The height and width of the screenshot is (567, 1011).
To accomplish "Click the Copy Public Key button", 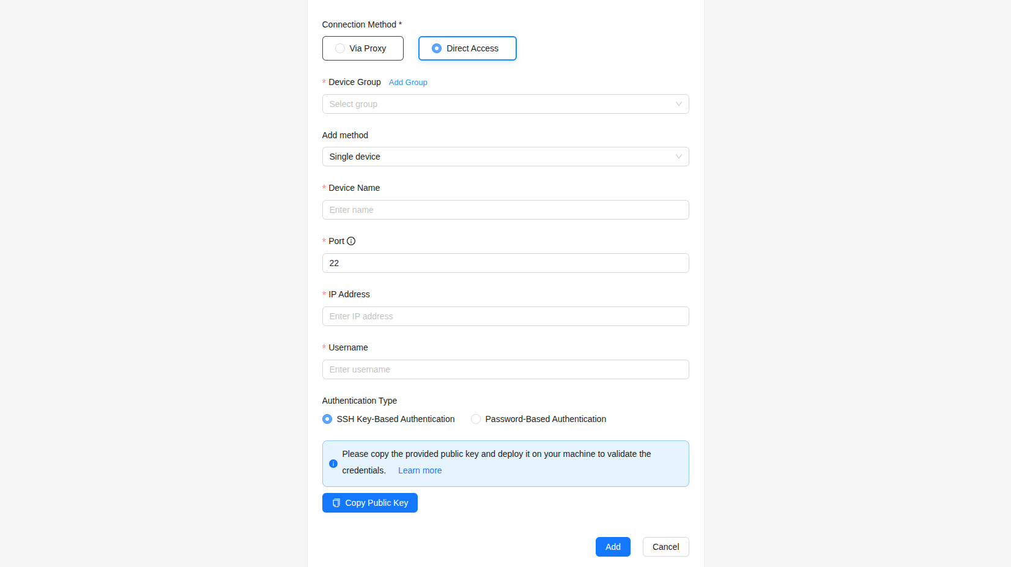I will (x=369, y=503).
